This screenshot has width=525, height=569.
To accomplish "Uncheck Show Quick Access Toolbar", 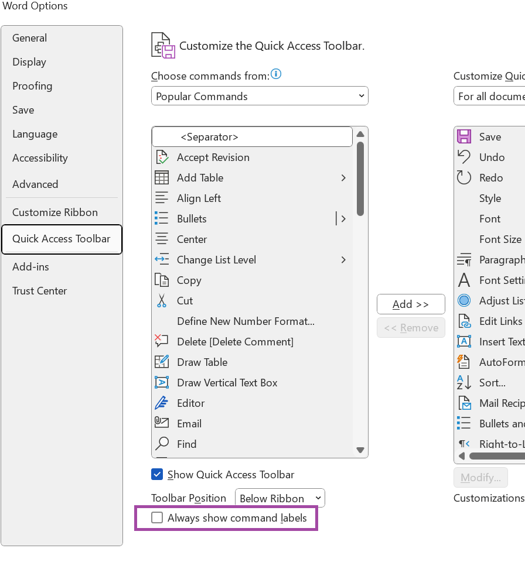I will (157, 474).
